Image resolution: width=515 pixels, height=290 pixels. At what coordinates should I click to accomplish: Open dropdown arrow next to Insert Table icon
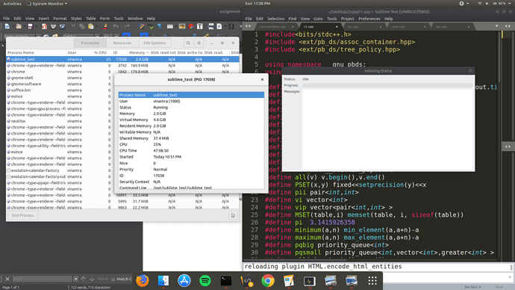(x=175, y=26)
